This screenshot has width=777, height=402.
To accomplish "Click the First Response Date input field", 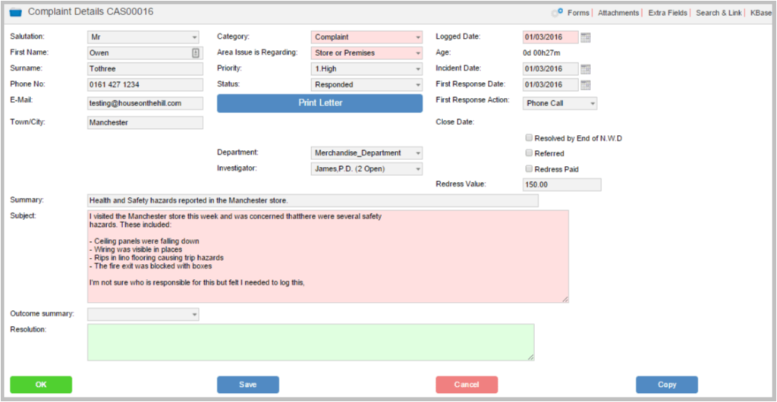I will pyautogui.click(x=551, y=85).
